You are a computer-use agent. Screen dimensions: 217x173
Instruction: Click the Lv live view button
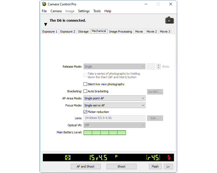pyautogui.click(x=168, y=166)
